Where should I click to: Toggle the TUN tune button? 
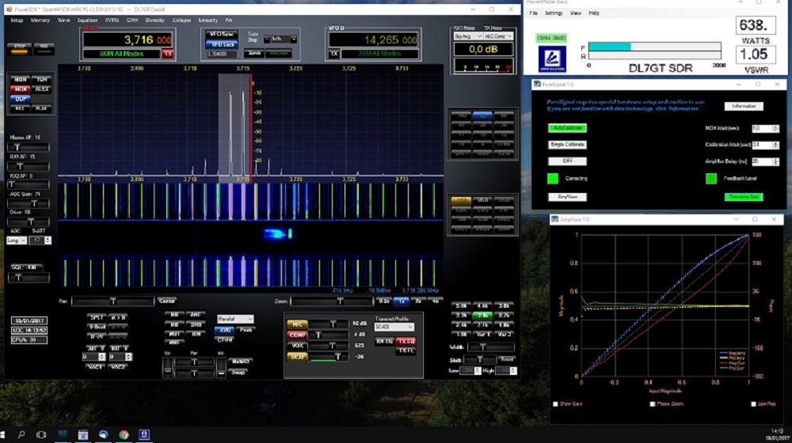(41, 79)
